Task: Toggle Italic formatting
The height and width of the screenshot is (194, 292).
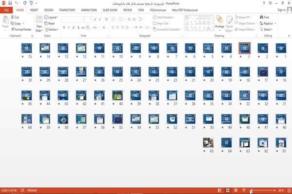Action: [x=69, y=28]
